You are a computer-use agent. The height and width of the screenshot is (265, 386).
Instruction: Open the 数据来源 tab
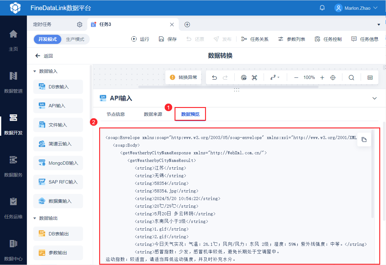153,114
